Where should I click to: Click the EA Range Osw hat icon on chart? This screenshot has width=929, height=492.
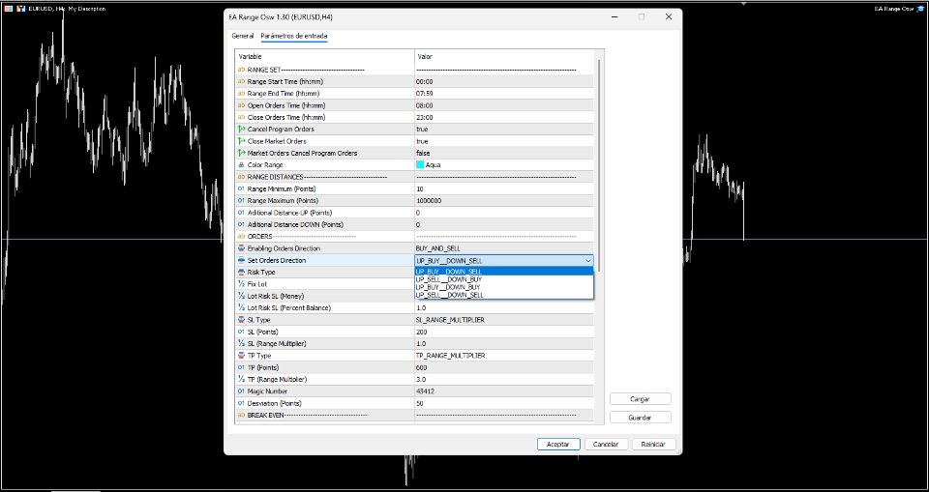pos(920,9)
